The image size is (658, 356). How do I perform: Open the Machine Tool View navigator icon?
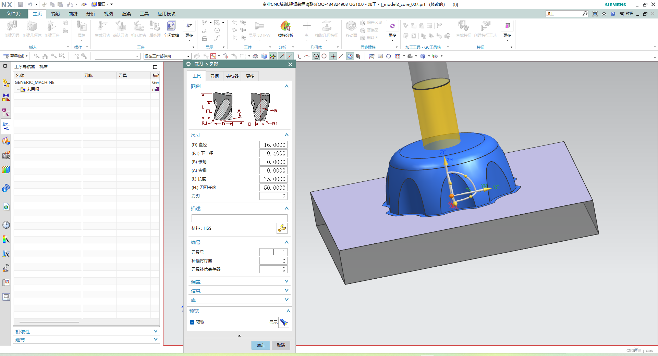6,126
